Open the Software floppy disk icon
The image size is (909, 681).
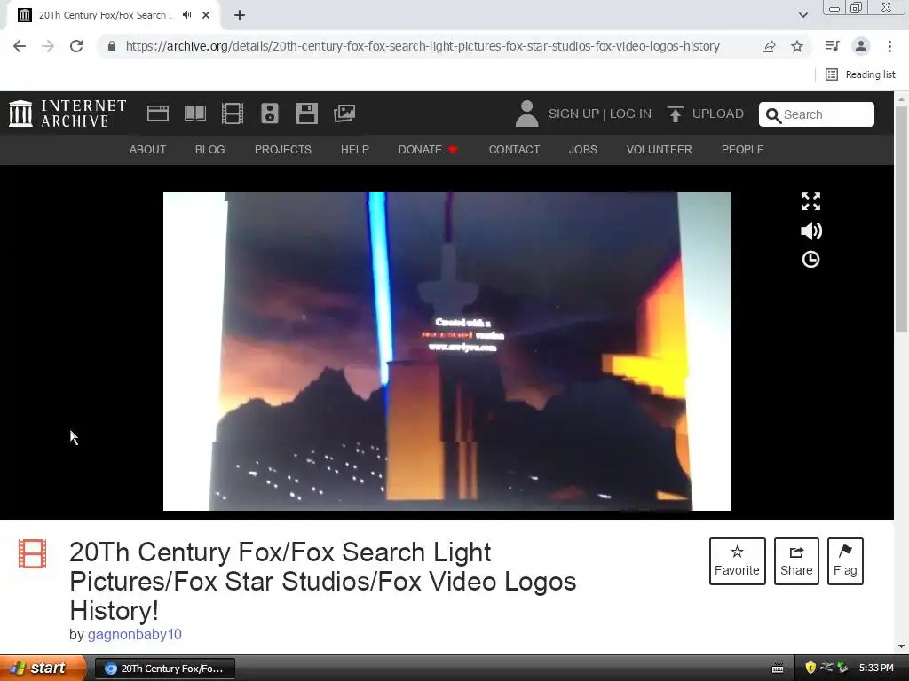click(x=306, y=113)
